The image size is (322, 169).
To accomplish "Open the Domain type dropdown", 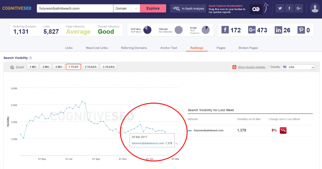I will [x=126, y=8].
